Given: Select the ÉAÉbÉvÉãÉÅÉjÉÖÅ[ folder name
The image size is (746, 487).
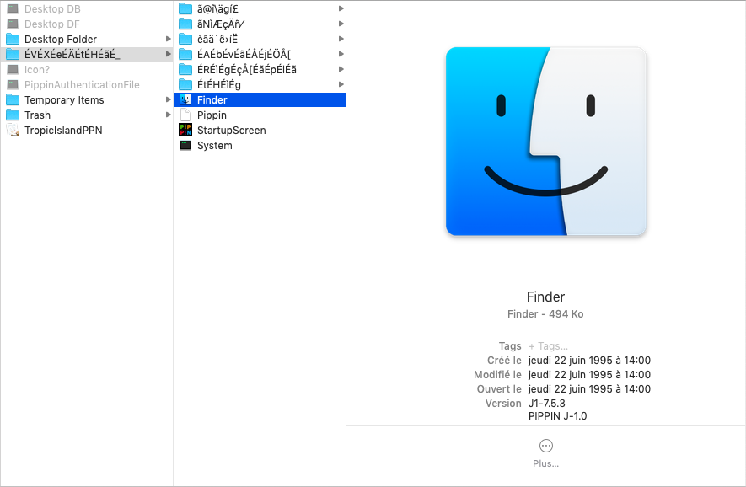Looking at the screenshot, I should pos(244,54).
